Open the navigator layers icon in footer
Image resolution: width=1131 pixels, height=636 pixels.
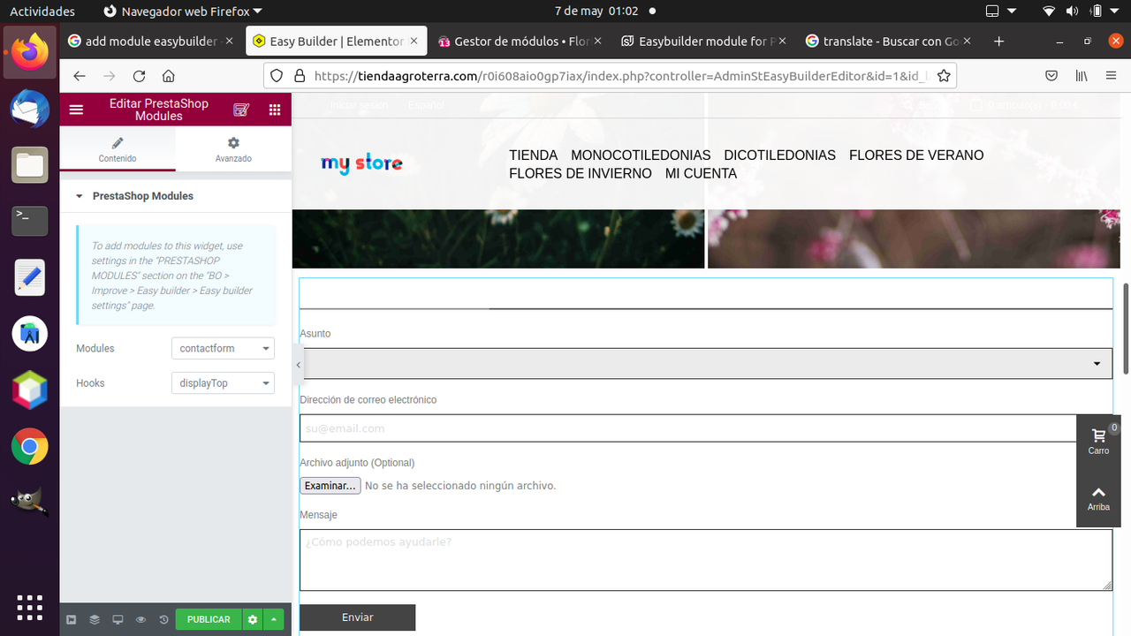[95, 620]
